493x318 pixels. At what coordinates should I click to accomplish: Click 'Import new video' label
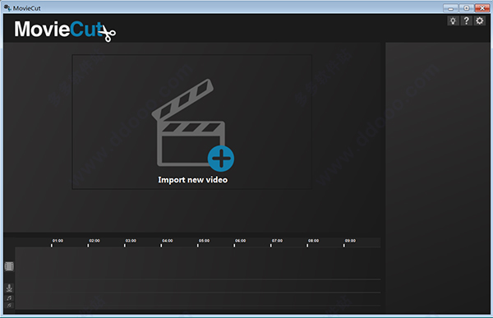(193, 180)
